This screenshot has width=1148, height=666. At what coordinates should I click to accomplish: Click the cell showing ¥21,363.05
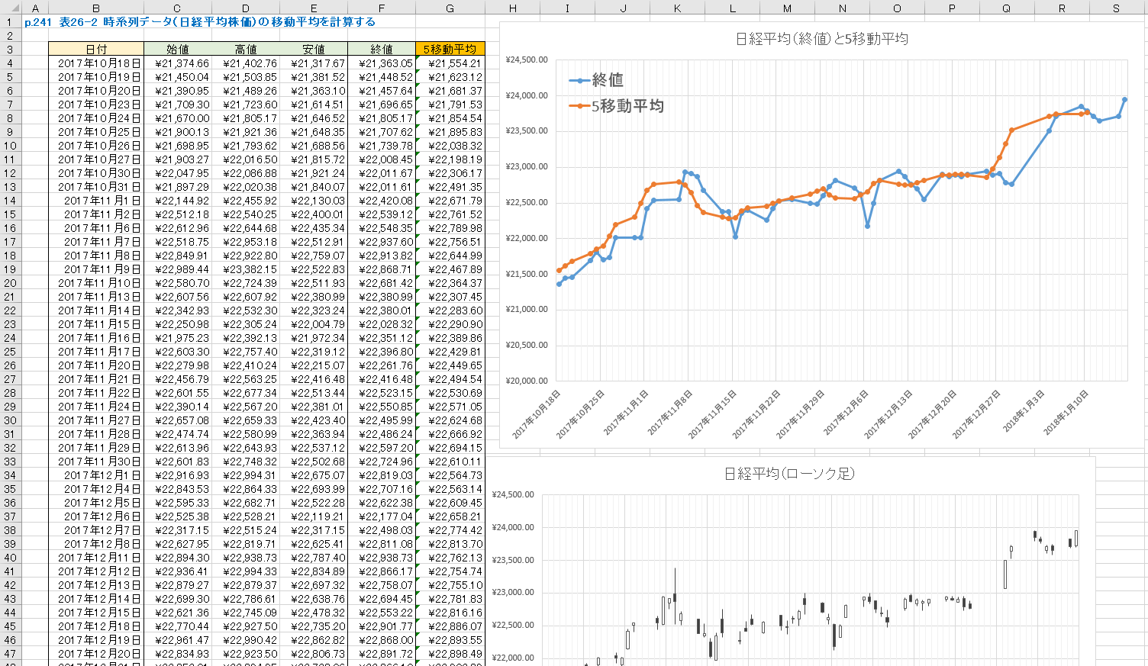tap(382, 63)
